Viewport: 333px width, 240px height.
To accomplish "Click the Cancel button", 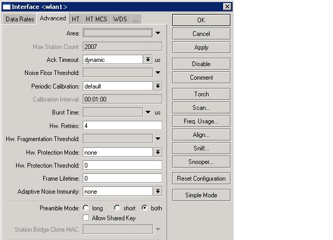I will coord(201,34).
